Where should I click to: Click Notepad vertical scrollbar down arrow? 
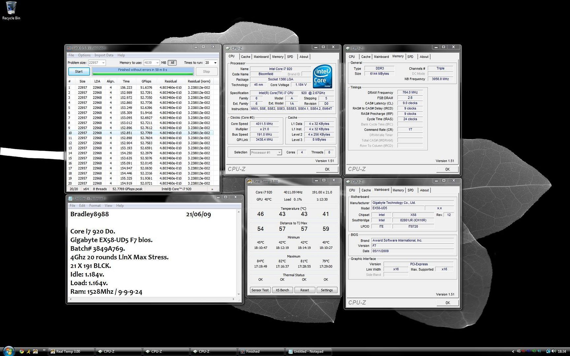238,294
